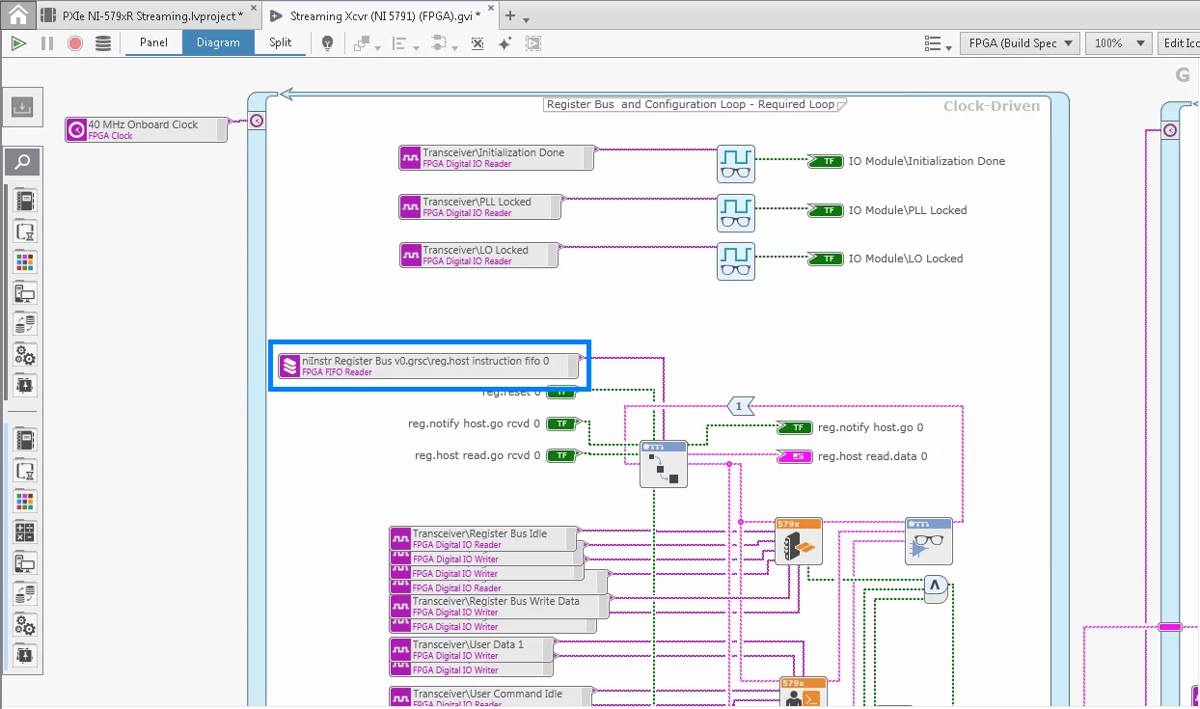Toggle the IO Module\PLL Locked boolean indicator

point(825,210)
